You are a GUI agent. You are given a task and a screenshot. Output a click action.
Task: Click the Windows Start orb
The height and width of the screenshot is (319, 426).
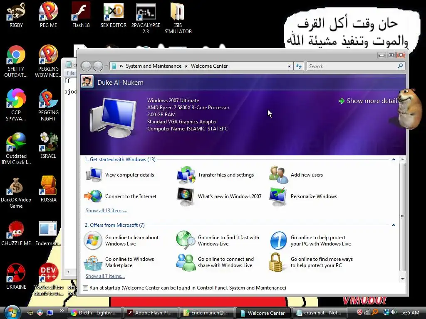coord(12,312)
